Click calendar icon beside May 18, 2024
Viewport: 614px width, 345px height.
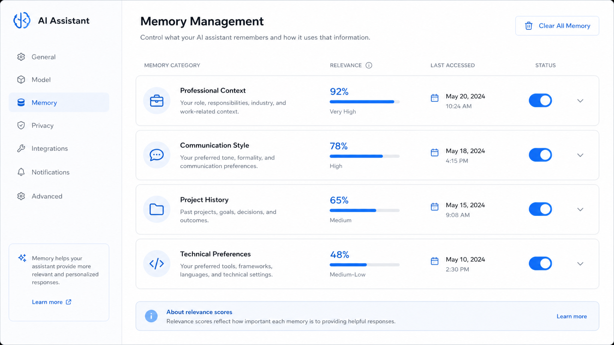coord(434,152)
